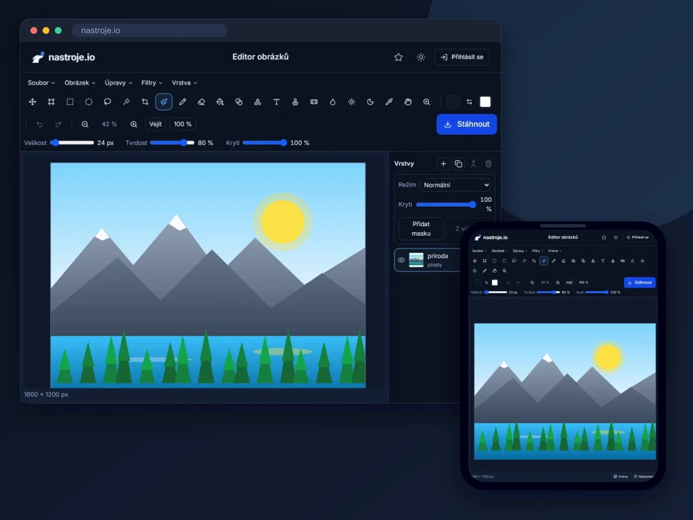Screen dimensions: 693x520
Task: Swap foreground and background colors in desktop toolbar
Action: pyautogui.click(x=470, y=102)
